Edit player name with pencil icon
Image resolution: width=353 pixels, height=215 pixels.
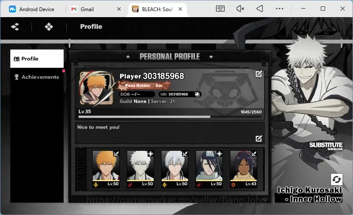tap(259, 74)
